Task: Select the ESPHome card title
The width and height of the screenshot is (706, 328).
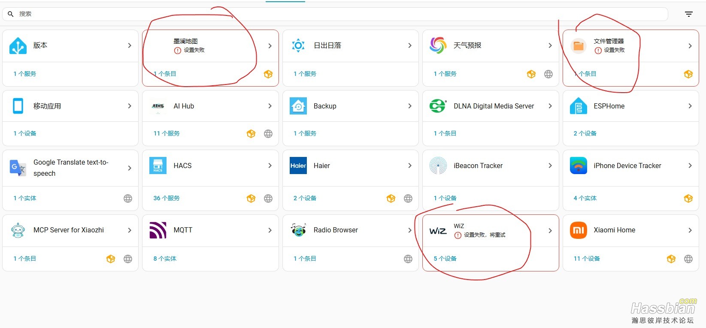Action: pos(609,106)
